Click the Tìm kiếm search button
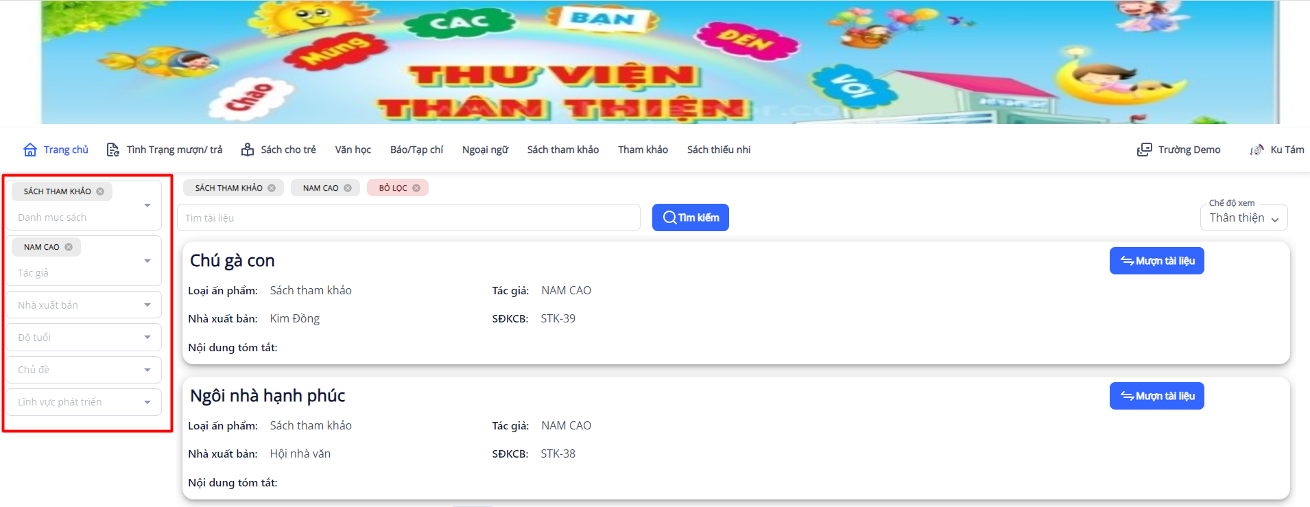This screenshot has height=507, width=1310. 691,217
